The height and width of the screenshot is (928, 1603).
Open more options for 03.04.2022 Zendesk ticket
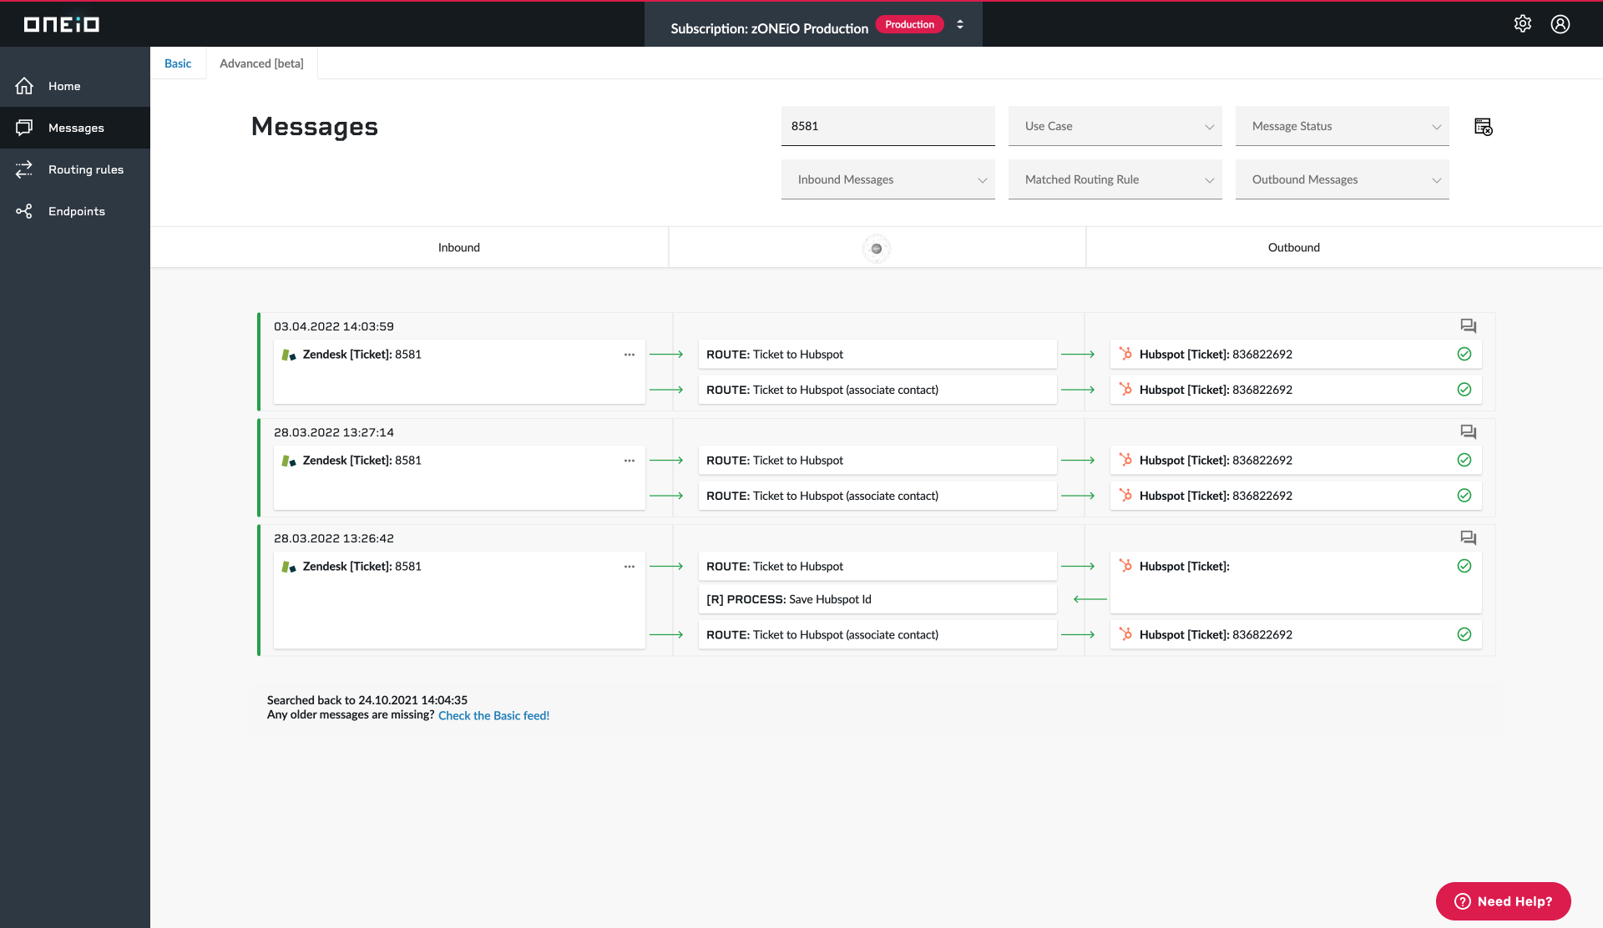click(630, 355)
